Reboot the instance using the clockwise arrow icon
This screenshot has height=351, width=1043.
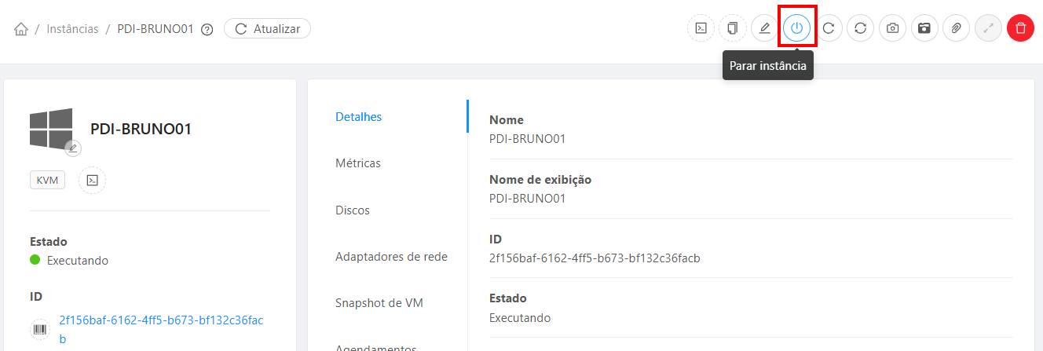pyautogui.click(x=829, y=28)
